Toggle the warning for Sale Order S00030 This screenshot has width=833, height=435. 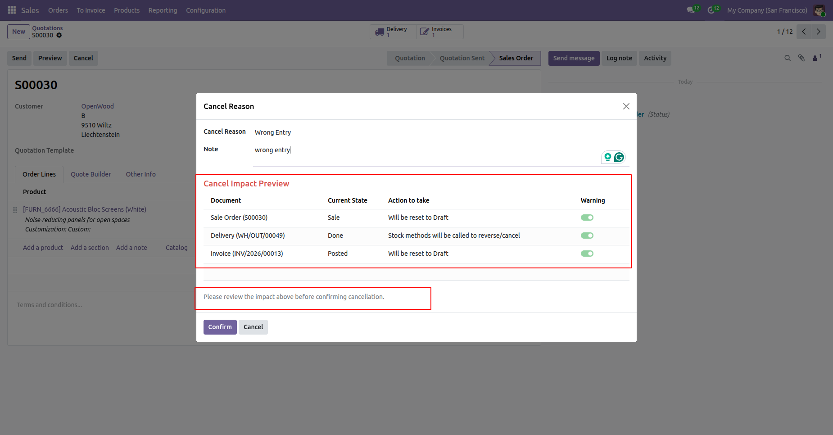[587, 217]
